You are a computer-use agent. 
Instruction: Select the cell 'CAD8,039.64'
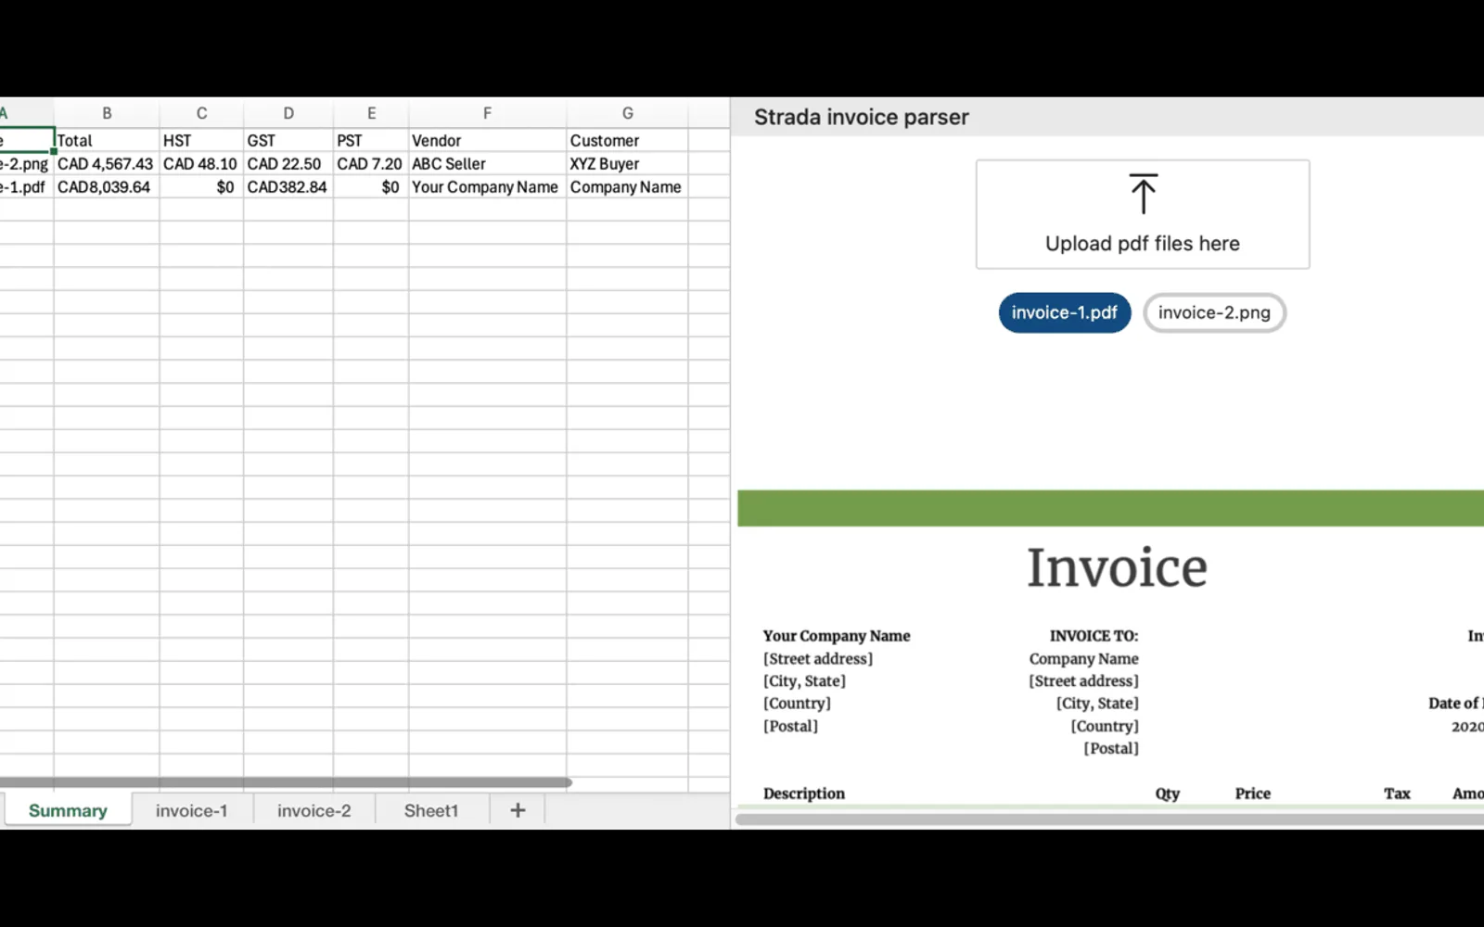[x=107, y=187]
